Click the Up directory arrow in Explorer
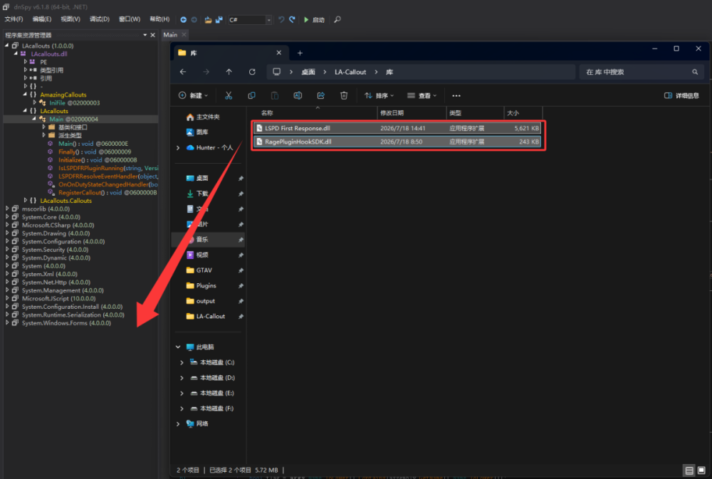This screenshot has height=479, width=712. pyautogui.click(x=229, y=72)
